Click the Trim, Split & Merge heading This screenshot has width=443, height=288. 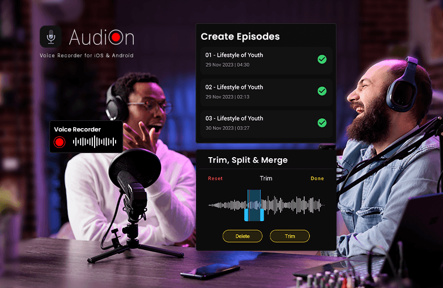click(x=248, y=160)
